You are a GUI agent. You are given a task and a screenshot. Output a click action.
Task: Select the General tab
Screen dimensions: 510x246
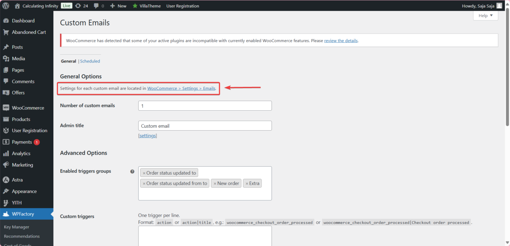[68, 61]
